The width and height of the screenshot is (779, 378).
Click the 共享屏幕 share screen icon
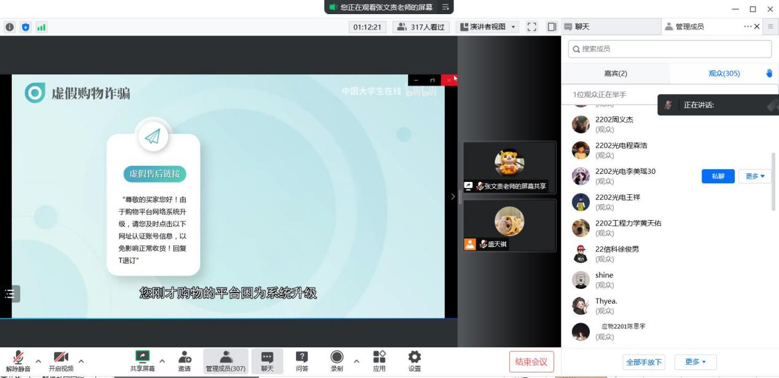coord(142,361)
